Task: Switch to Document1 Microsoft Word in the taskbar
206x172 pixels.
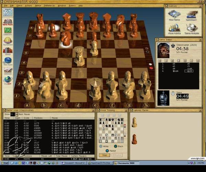Action: pos(73,163)
